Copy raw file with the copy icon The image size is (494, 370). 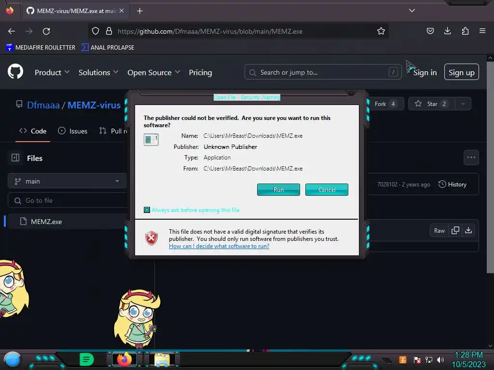pyautogui.click(x=455, y=231)
